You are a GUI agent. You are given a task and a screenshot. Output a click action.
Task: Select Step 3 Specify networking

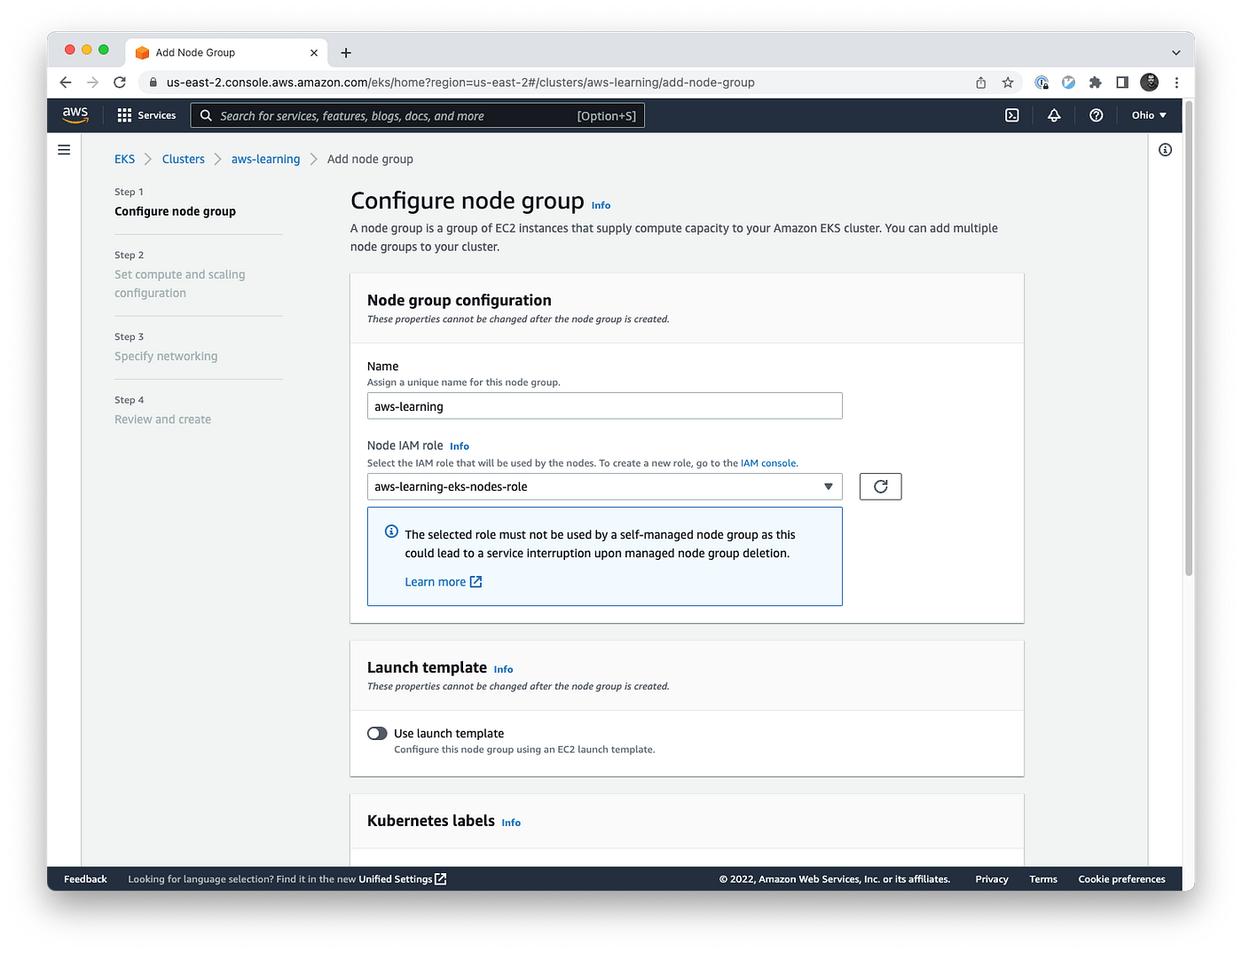[x=166, y=356]
